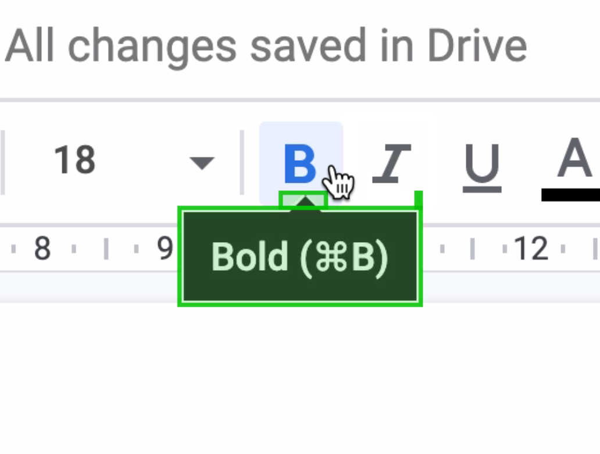
Task: Click the word Drive in the save status
Action: [477, 46]
